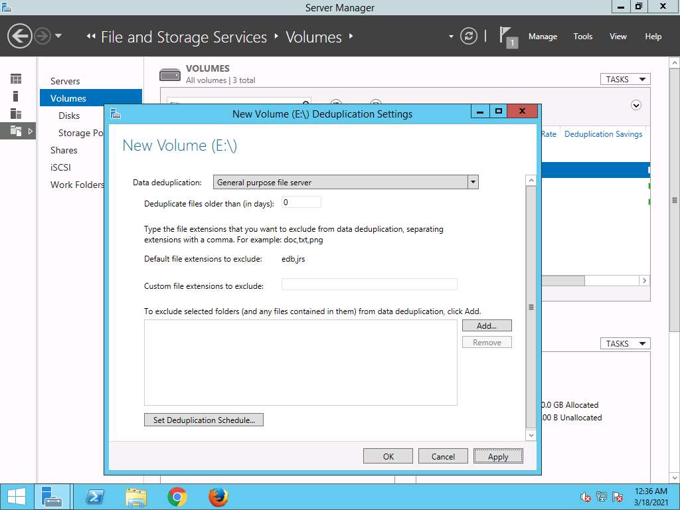Open the notifications flag icon
Image resolution: width=680 pixels, height=510 pixels.
tap(508, 37)
